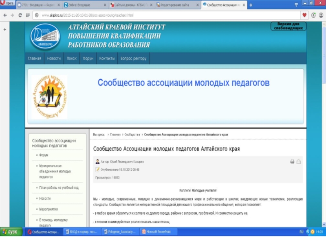
Task: Click the article title Сообщество Ассоциации молодых педагогов
Action: (166, 149)
